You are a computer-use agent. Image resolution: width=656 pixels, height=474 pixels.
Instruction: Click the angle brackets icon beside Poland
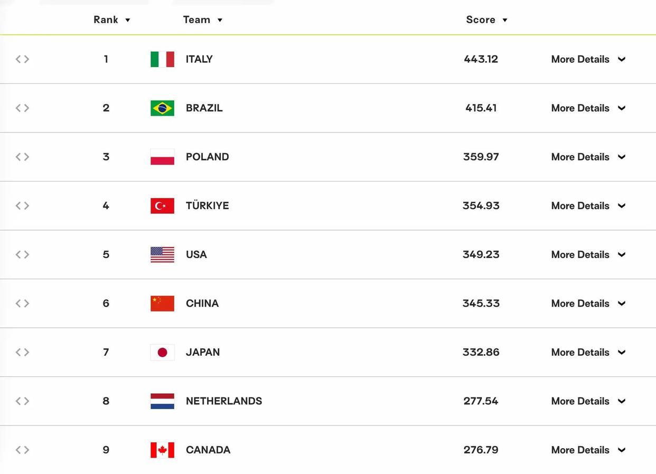coord(22,157)
